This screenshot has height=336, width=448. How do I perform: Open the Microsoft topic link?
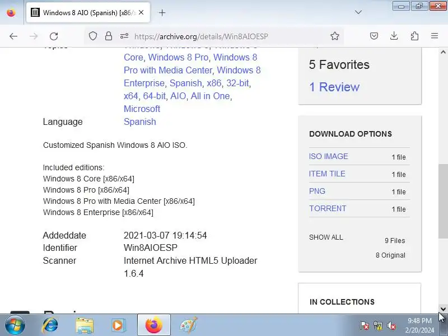click(x=142, y=109)
